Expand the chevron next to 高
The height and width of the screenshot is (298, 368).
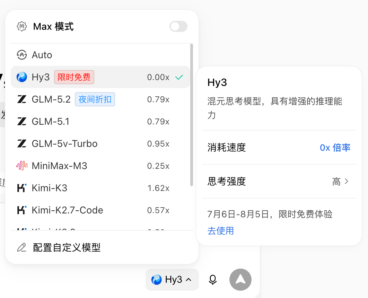click(x=347, y=181)
